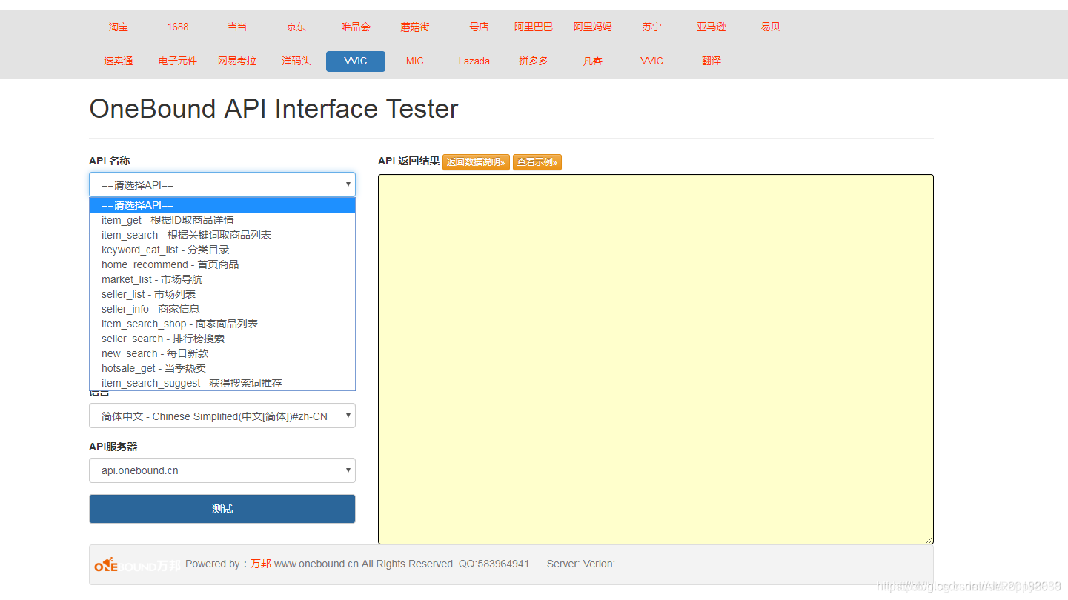
Task: Open the 蘑菇街 tab
Action: coord(415,27)
